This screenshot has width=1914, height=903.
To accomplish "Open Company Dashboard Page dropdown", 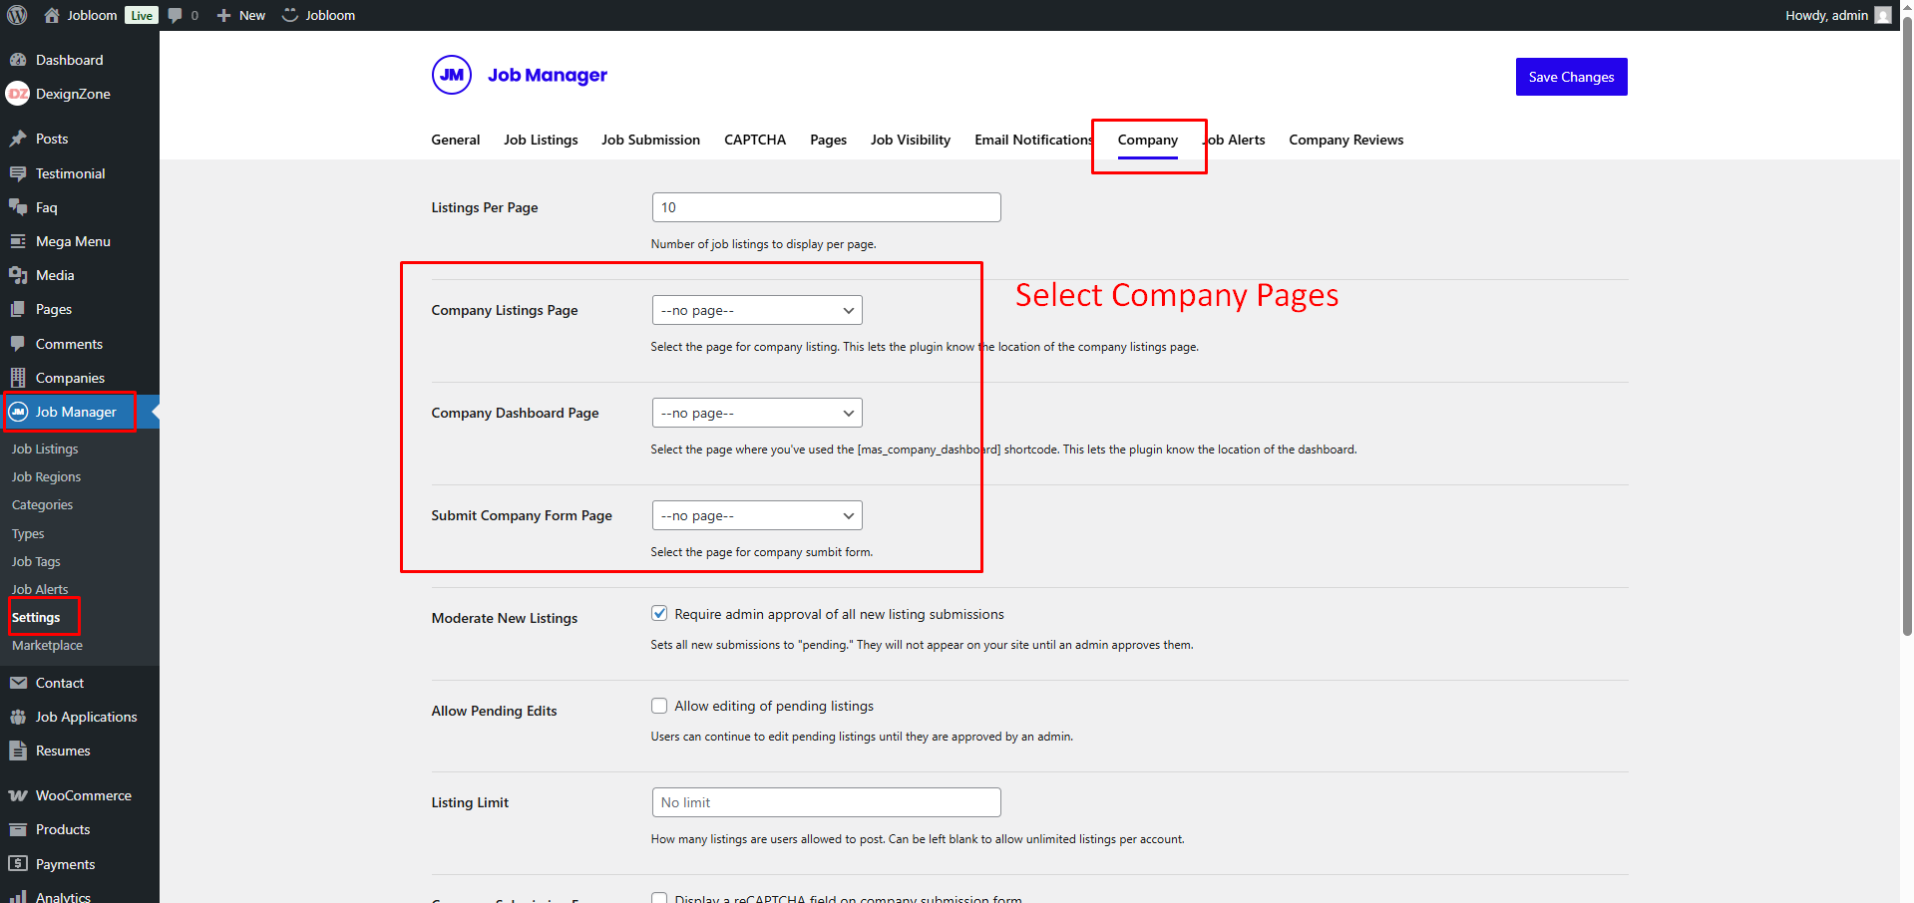I will click(x=756, y=413).
